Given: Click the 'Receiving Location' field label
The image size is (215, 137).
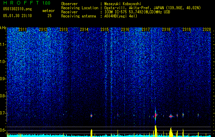Looking at the screenshot, I should 80,8.
